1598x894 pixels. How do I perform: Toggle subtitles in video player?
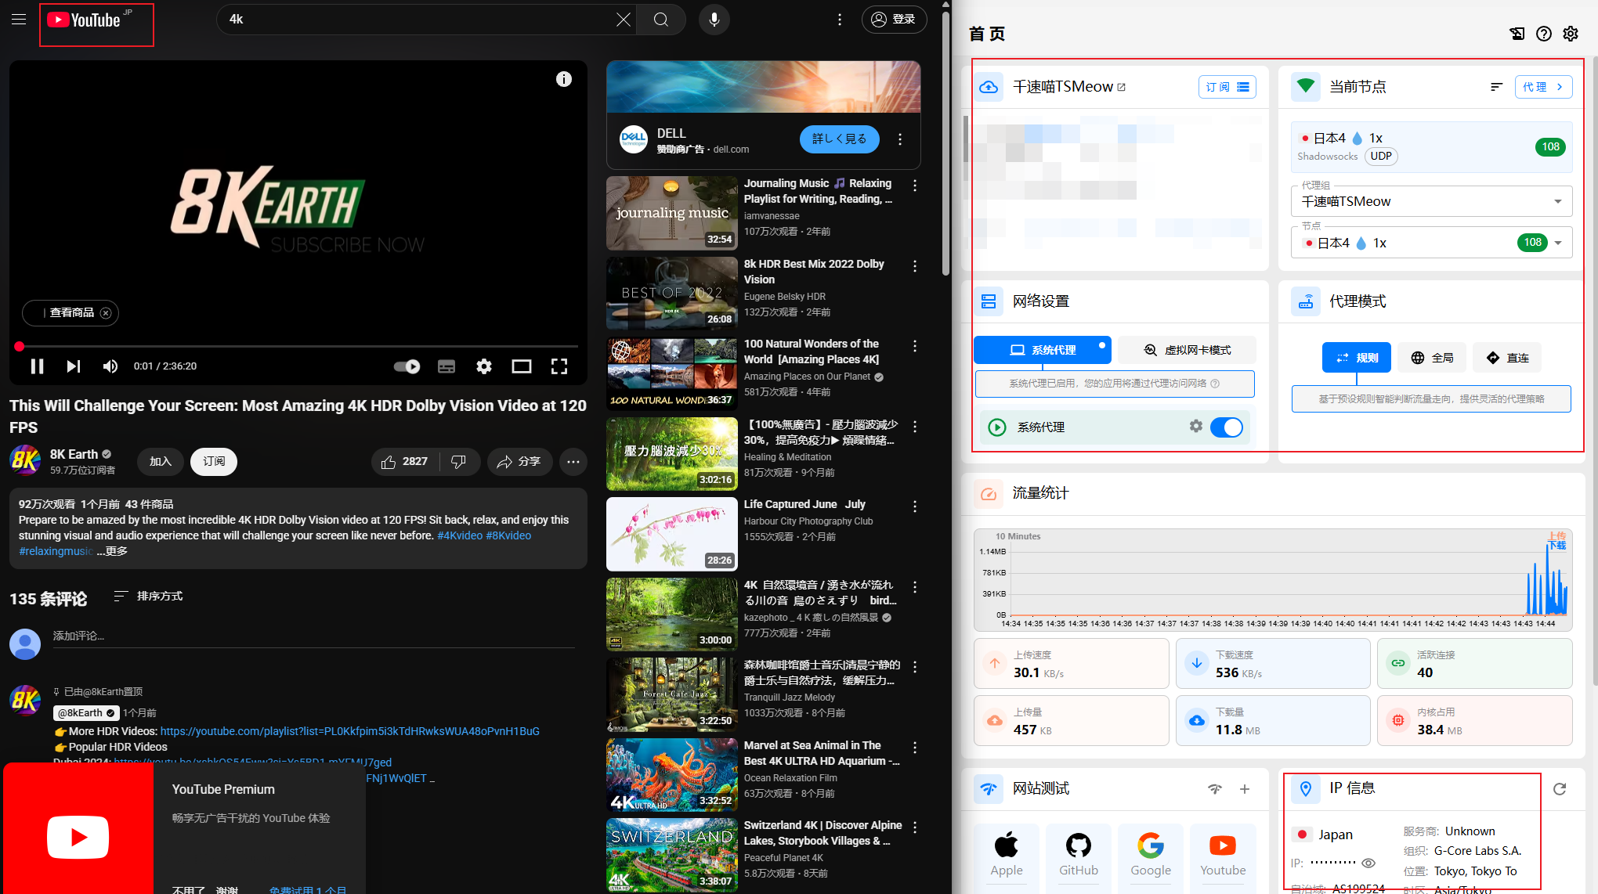pyautogui.click(x=446, y=366)
